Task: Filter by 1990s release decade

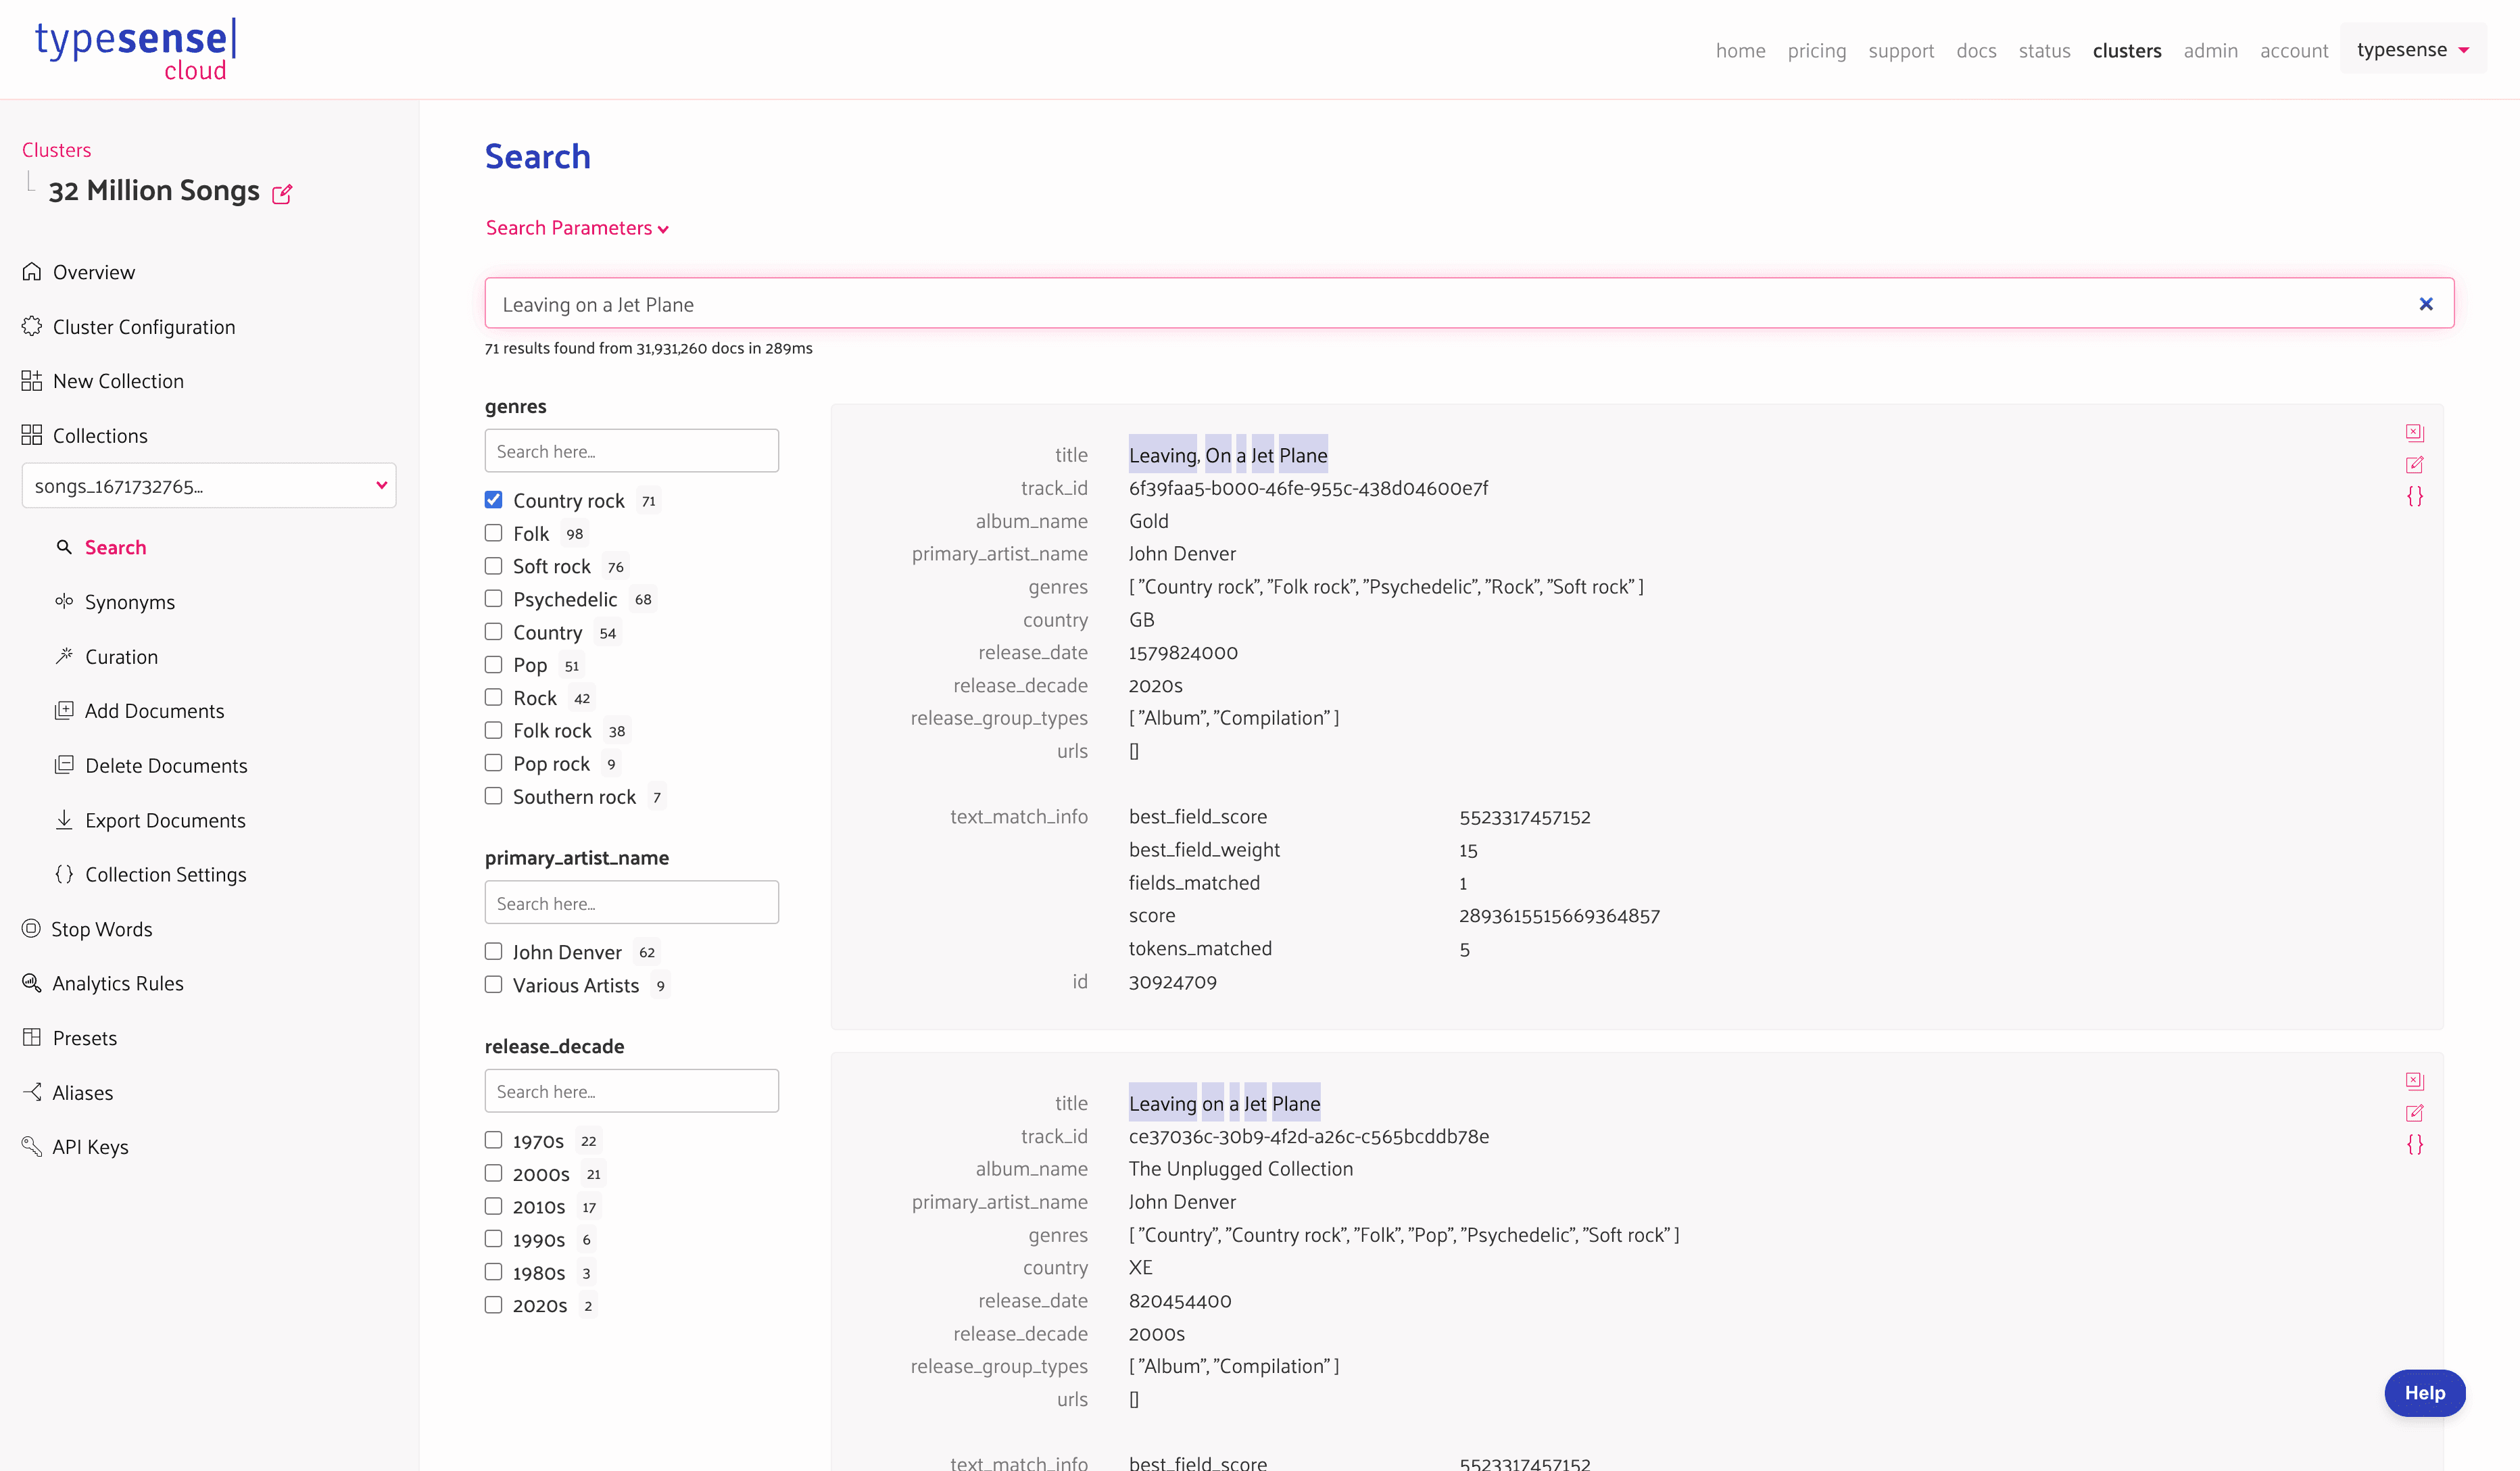Action: (493, 1239)
